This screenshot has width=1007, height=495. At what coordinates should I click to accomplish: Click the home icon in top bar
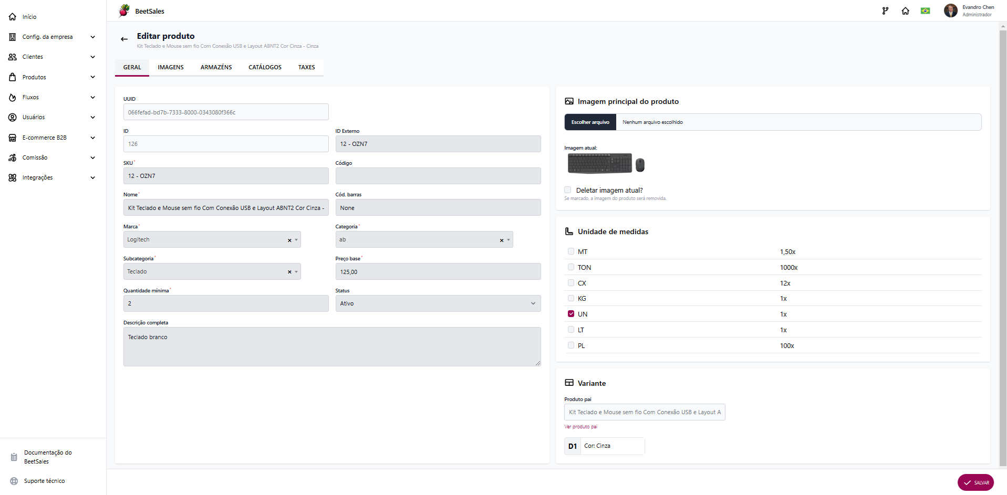coord(905,11)
